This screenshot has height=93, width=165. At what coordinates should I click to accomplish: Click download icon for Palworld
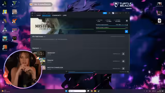[x=123, y=61]
